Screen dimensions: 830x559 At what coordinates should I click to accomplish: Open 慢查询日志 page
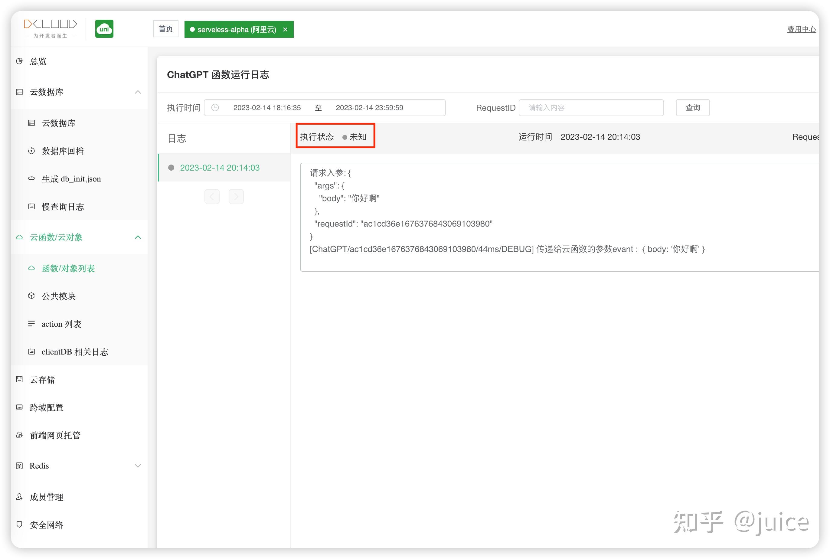click(79, 206)
